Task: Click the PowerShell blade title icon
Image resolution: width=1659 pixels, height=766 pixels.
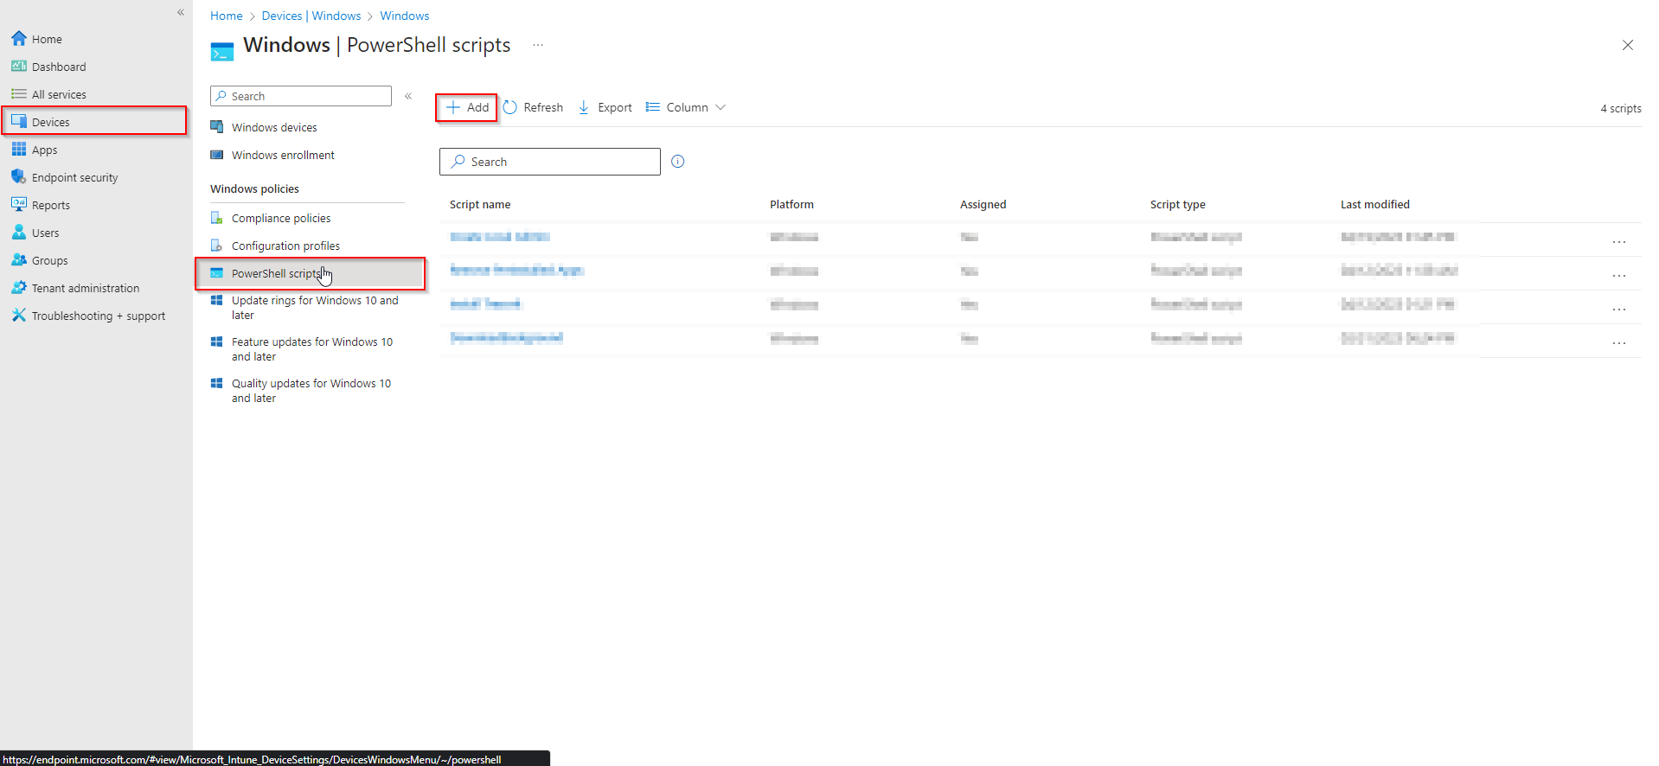Action: pyautogui.click(x=222, y=52)
